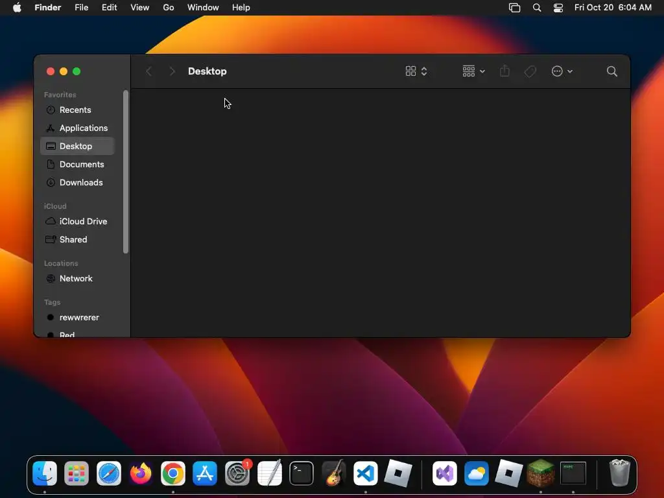Open the Roblox icon beside Minecraft
The image size is (664, 498).
coord(508,473)
